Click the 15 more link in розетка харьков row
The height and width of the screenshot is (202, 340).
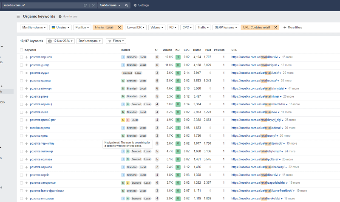[x=288, y=57]
